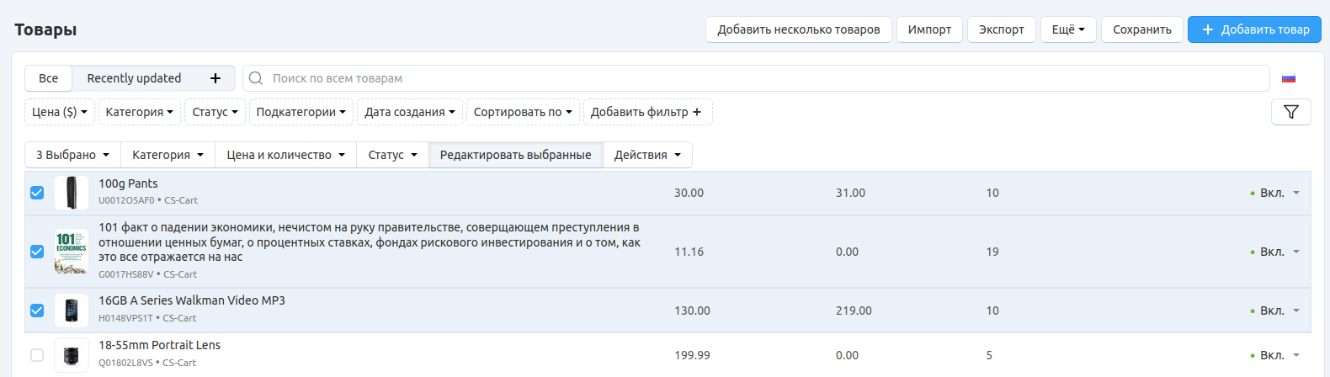Click the search magnifier icon

pos(256,78)
